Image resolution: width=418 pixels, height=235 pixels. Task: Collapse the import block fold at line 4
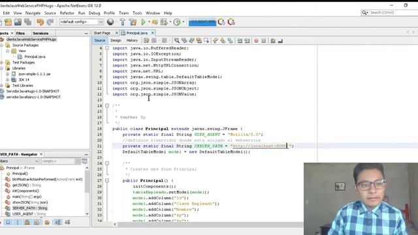[x=107, y=48]
